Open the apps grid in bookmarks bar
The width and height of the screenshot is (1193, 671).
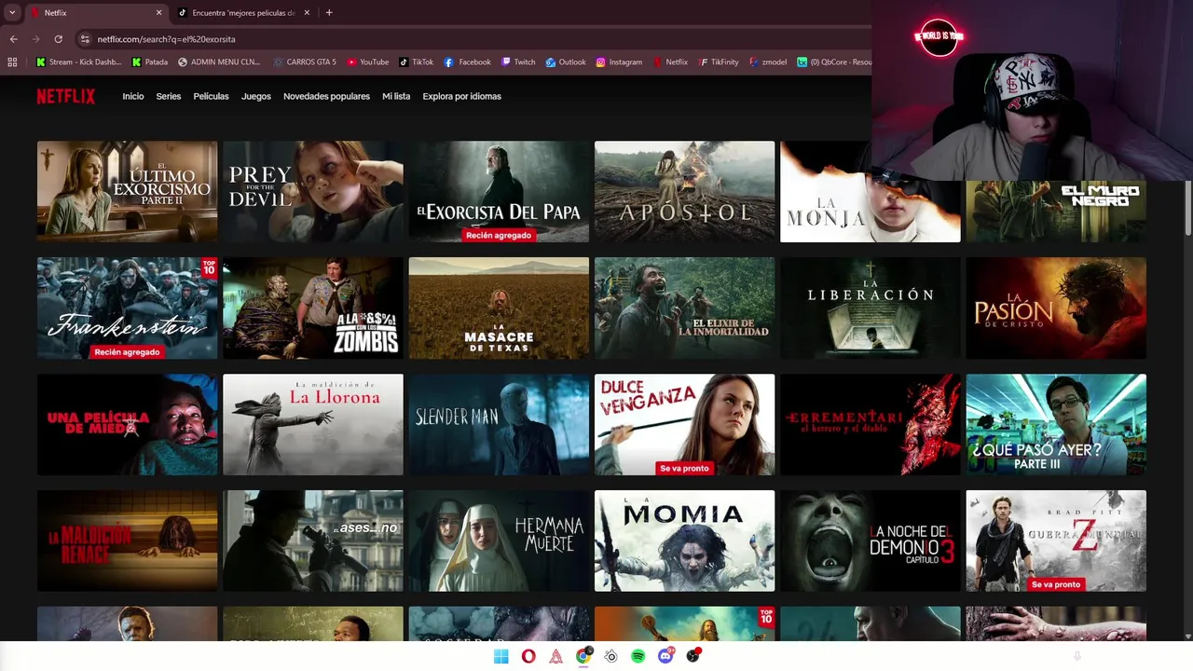pyautogui.click(x=12, y=62)
